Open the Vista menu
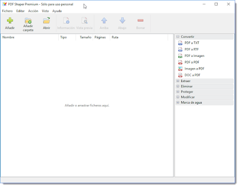Screen dimensions: 239x187 pyautogui.click(x=45, y=11)
